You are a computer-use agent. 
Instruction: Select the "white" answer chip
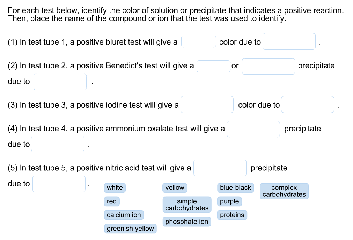point(115,188)
